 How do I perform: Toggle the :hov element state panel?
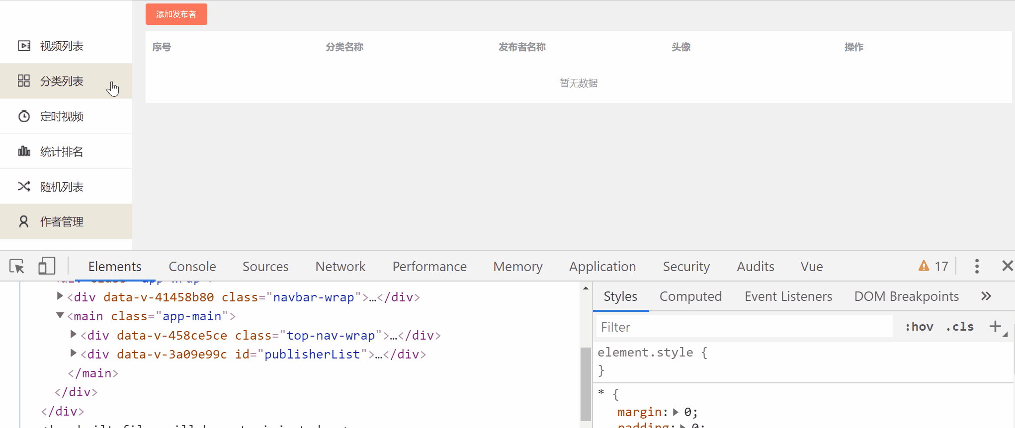point(919,327)
